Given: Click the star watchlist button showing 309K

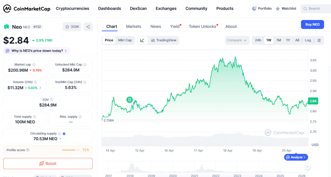Looking at the screenshot, I should (72, 27).
